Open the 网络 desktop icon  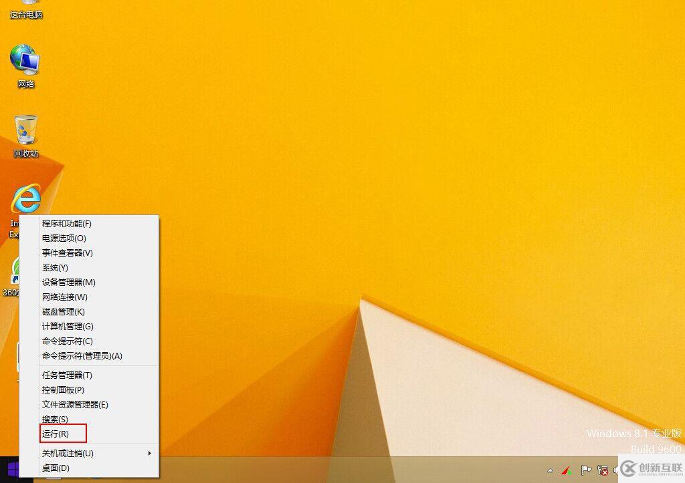click(x=25, y=65)
